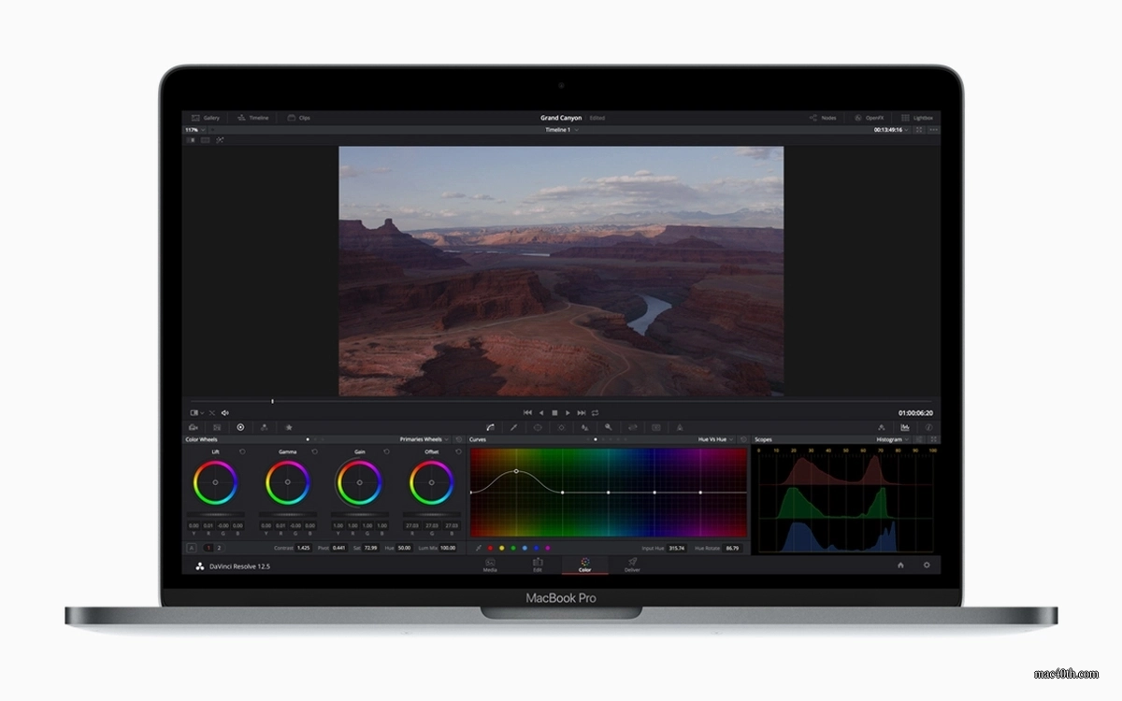The image size is (1122, 701).
Task: Open the Blur palette icon
Action: coord(585,427)
